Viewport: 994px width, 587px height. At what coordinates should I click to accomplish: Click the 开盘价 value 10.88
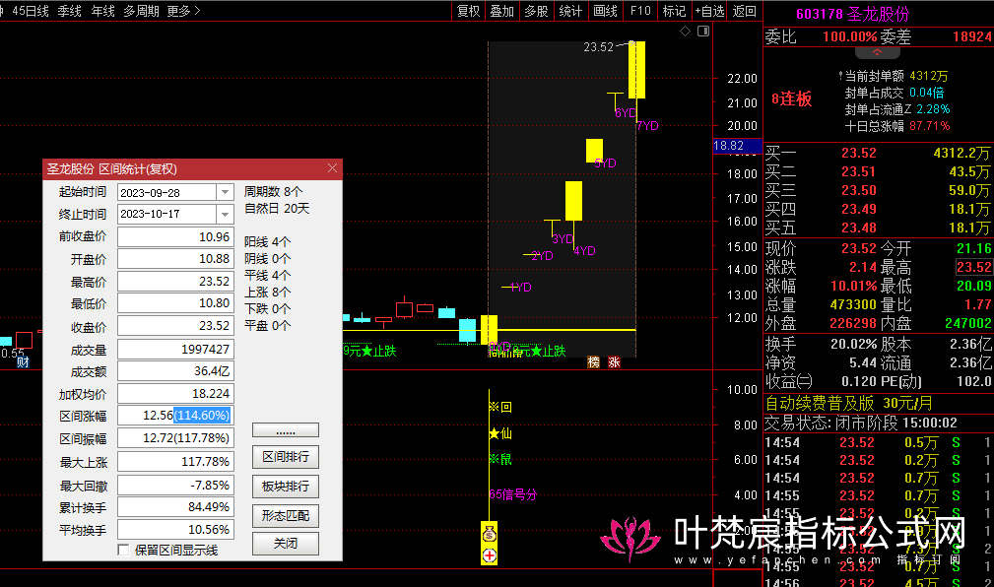[175, 259]
